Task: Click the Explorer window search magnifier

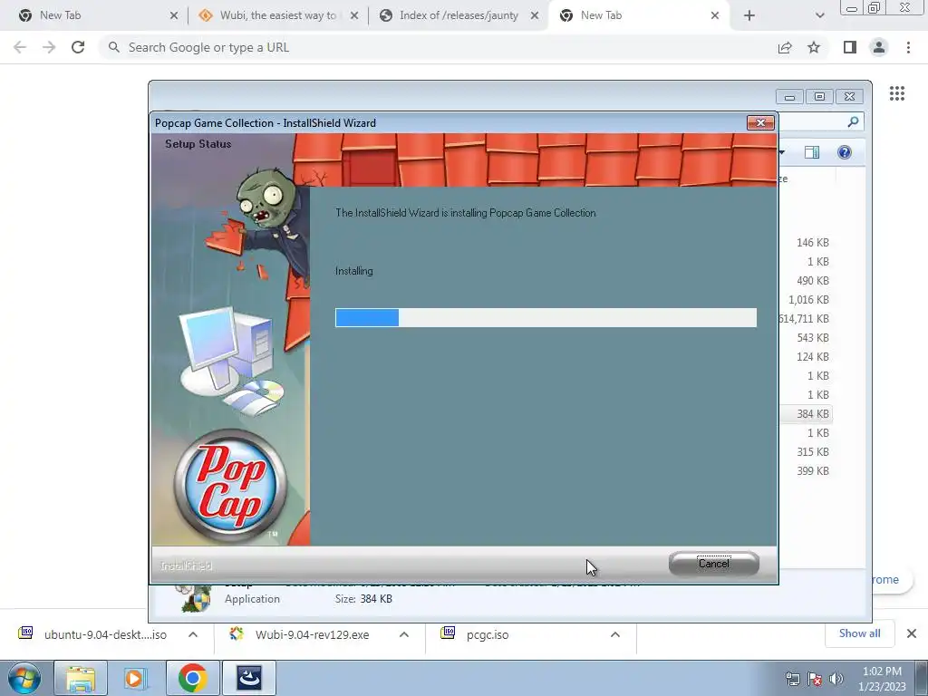Action: tap(853, 122)
